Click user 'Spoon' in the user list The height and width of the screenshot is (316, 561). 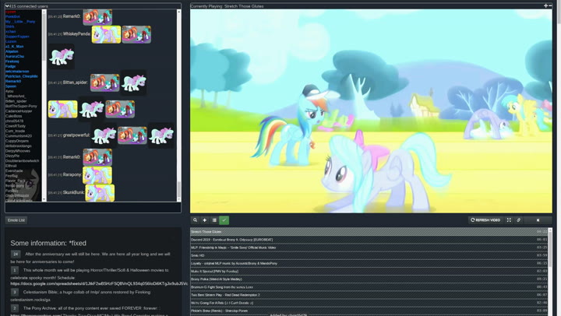tap(11, 86)
